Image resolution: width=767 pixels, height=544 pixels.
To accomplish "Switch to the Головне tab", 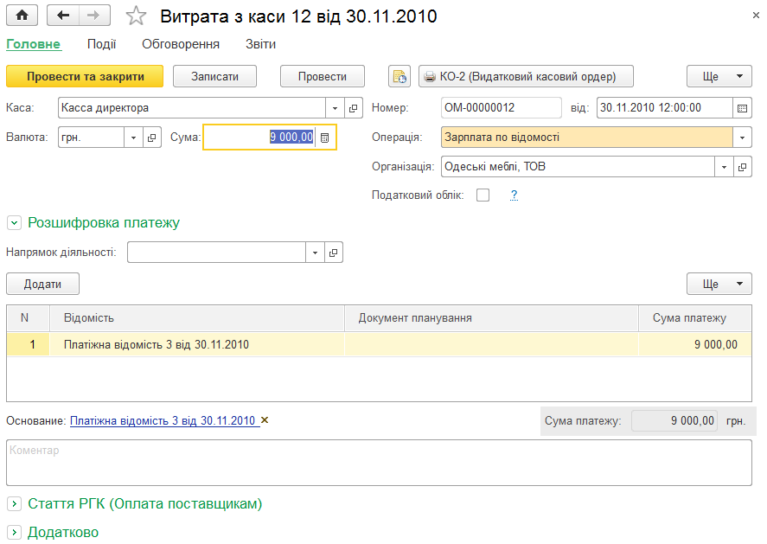I will click(33, 44).
